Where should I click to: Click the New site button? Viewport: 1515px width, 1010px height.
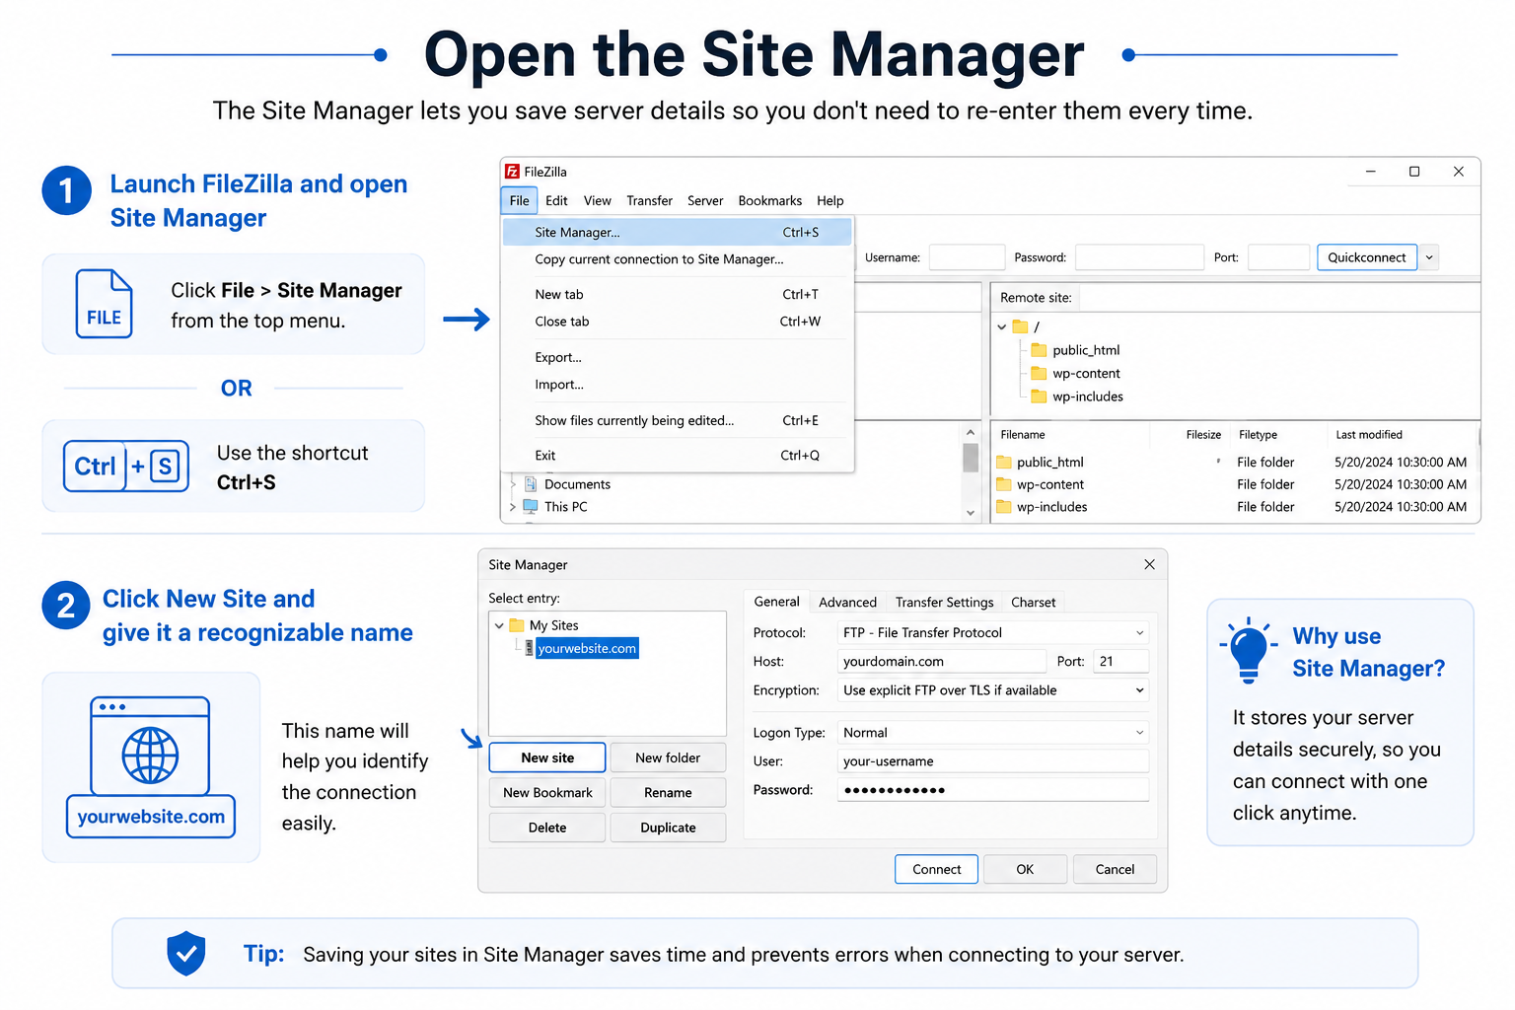point(547,757)
